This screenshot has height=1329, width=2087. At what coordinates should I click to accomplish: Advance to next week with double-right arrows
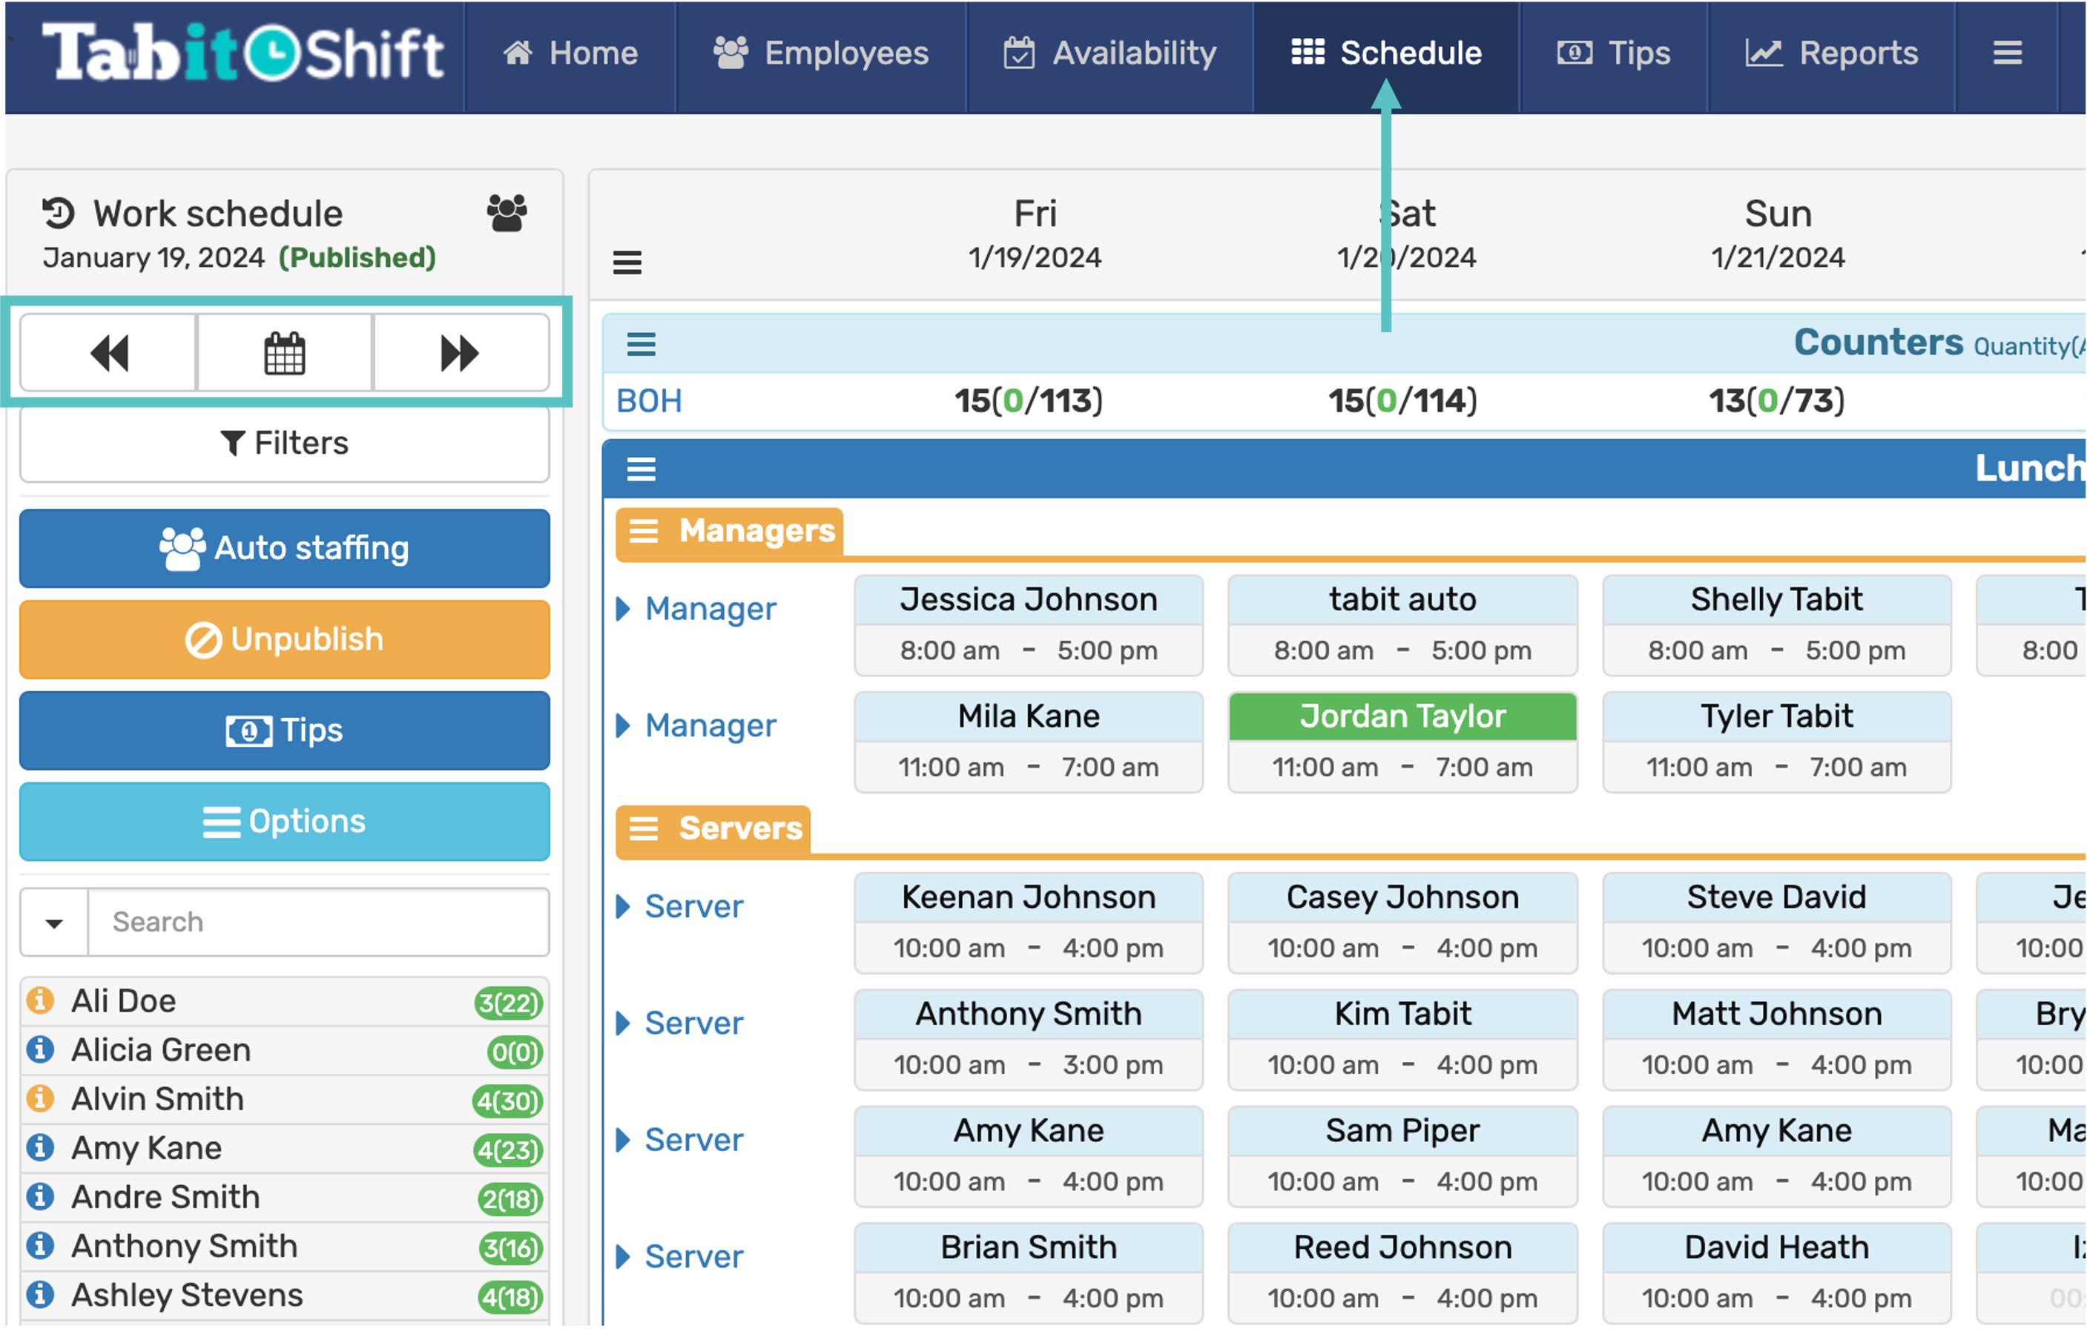pos(459,353)
